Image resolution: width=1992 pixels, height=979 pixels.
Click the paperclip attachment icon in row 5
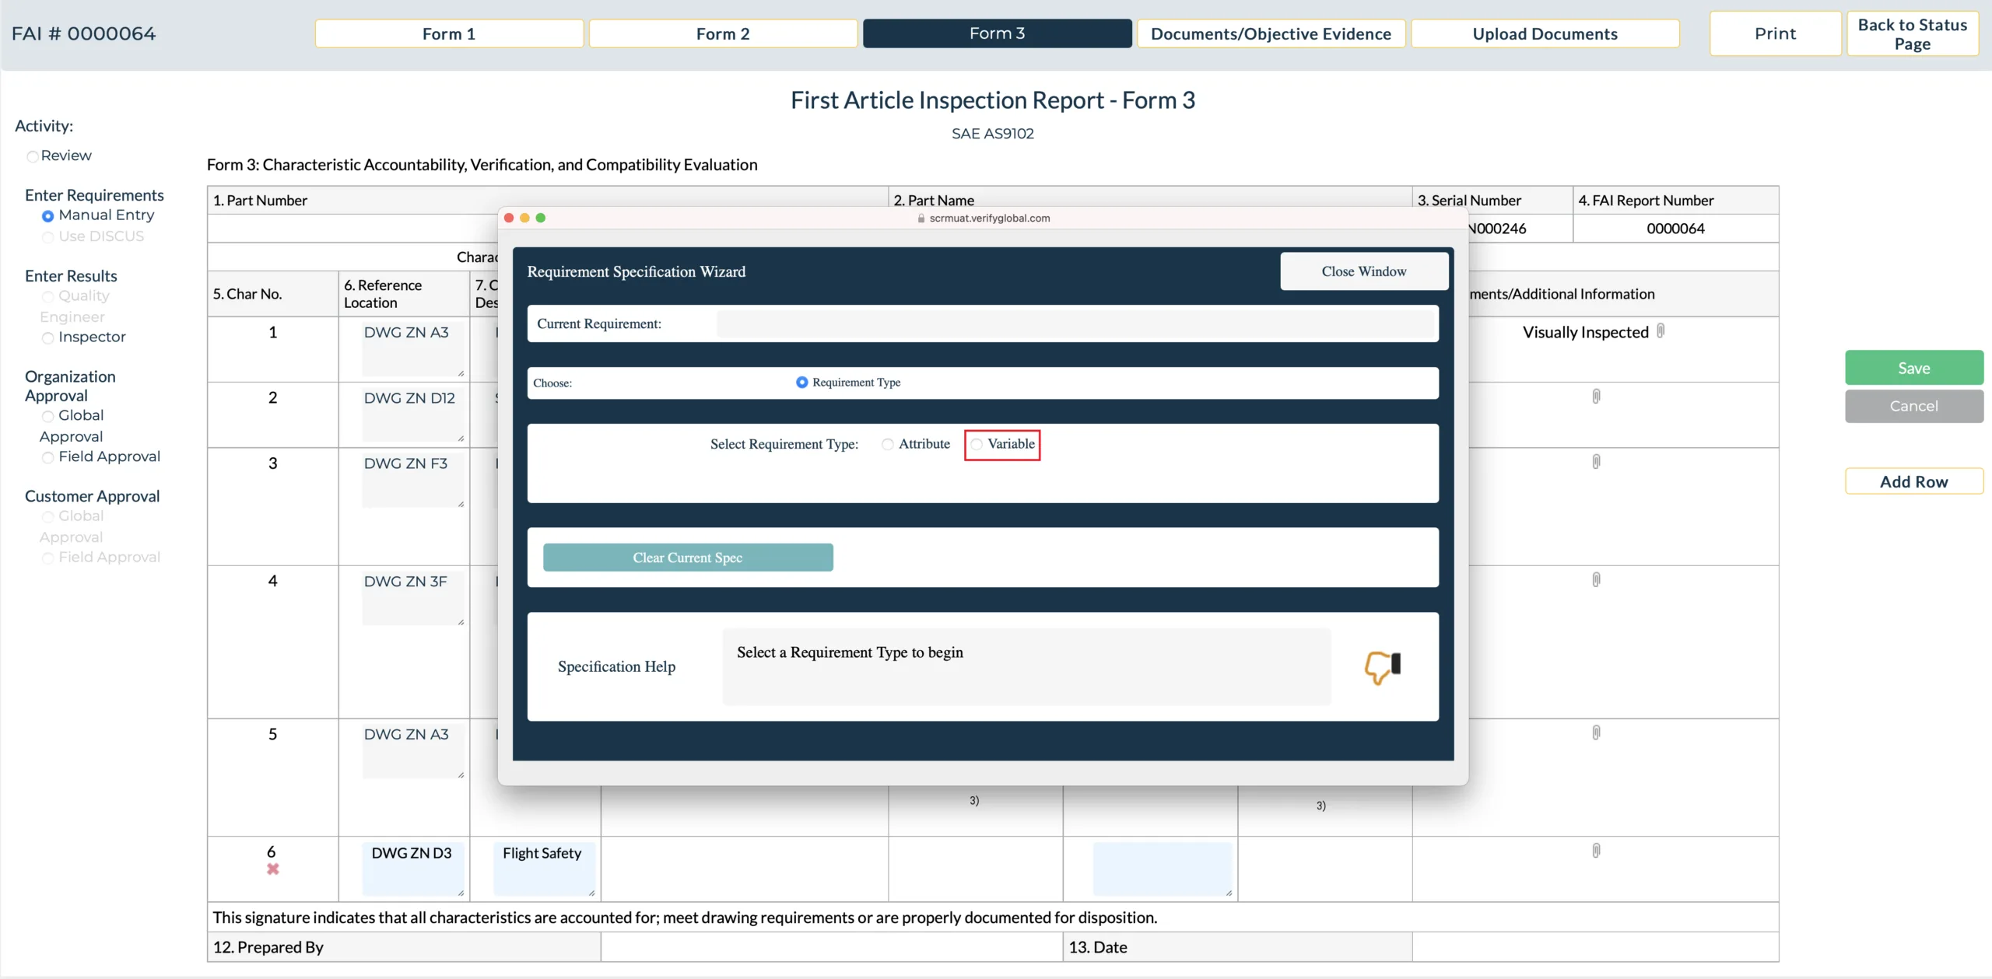[1596, 733]
